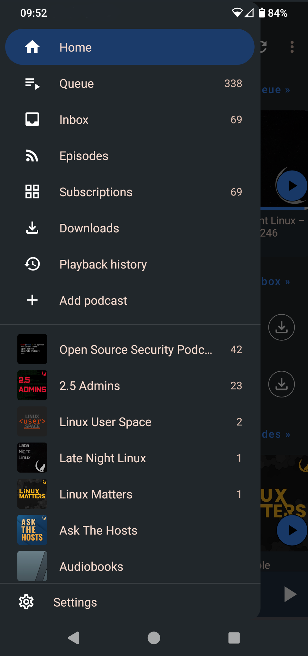308x656 pixels.
Task: Open the Queue playlist icon
Action: [x=32, y=84]
